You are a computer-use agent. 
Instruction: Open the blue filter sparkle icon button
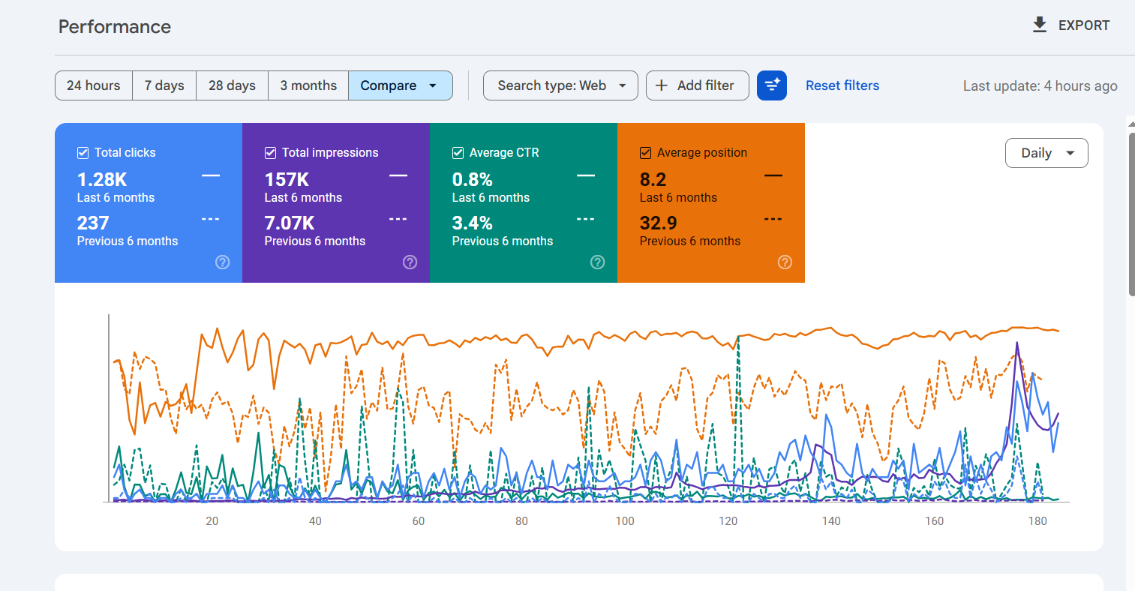772,85
